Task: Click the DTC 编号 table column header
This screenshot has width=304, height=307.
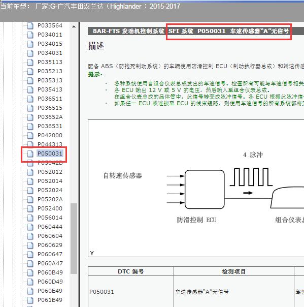Action: (131, 271)
